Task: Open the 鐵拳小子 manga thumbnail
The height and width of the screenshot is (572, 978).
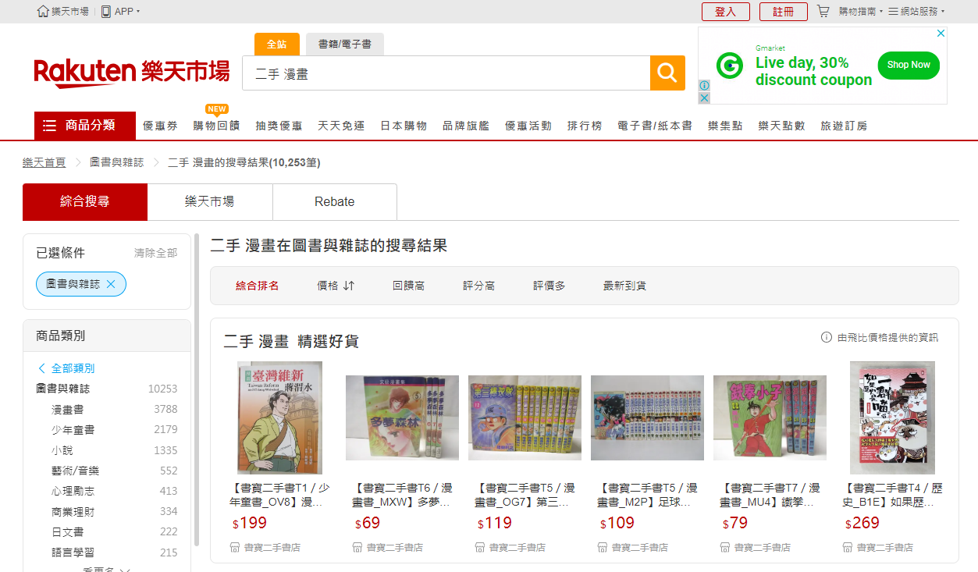Action: (x=770, y=418)
